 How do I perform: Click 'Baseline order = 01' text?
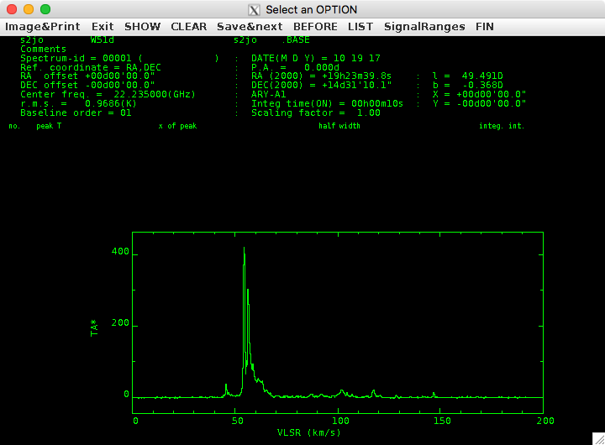point(76,113)
